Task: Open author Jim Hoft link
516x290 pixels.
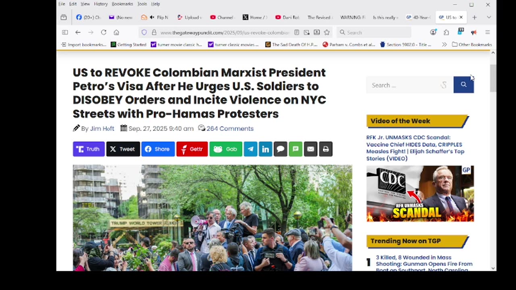Action: 102,128
